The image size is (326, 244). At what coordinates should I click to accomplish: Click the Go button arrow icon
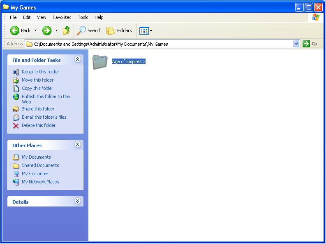306,44
